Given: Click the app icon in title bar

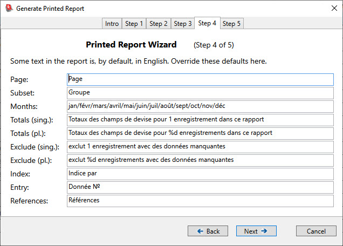Looking at the screenshot, I should tap(9, 9).
